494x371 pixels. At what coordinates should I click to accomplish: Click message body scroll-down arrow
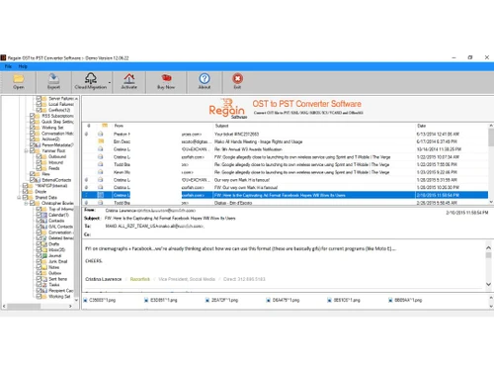pyautogui.click(x=488, y=284)
